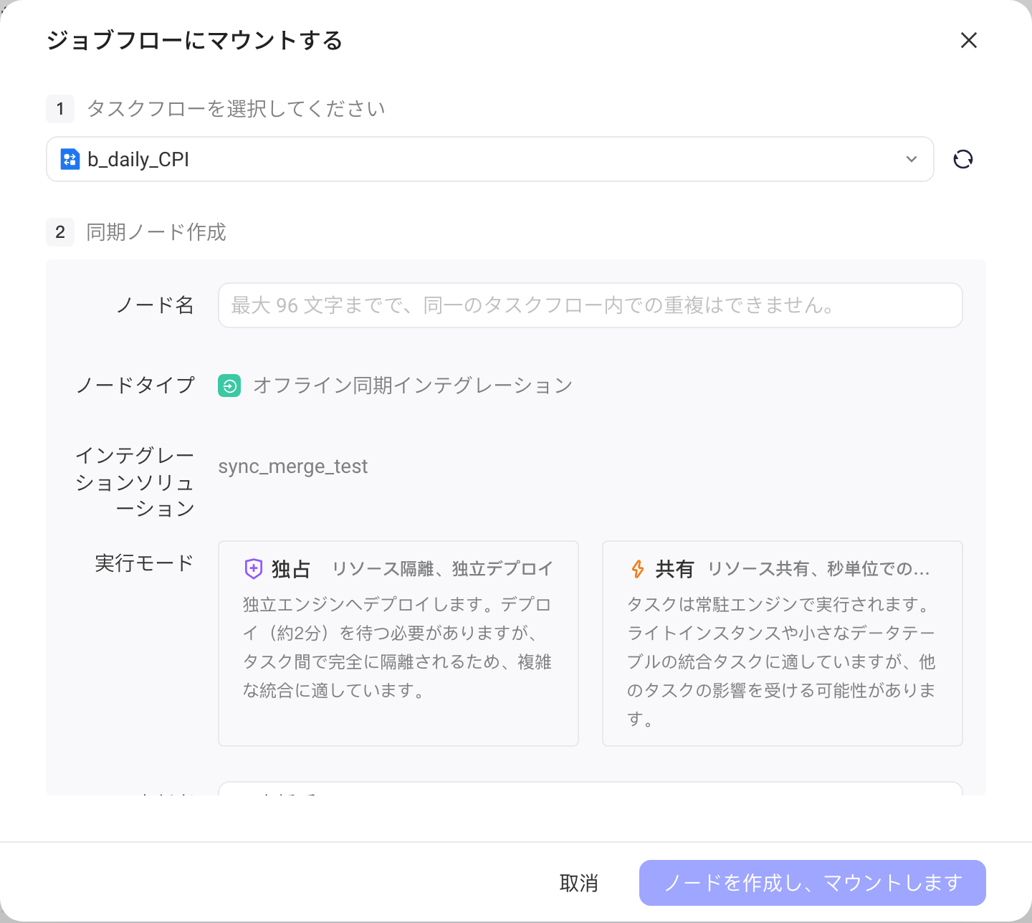Open the b_daily_CPI task flow dropdown
Viewport: 1032px width, 923px height.
pos(490,159)
